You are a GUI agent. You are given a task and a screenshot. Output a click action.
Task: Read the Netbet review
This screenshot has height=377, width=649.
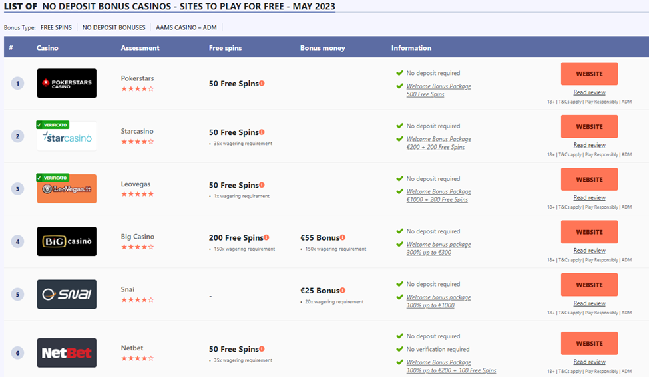(x=589, y=362)
